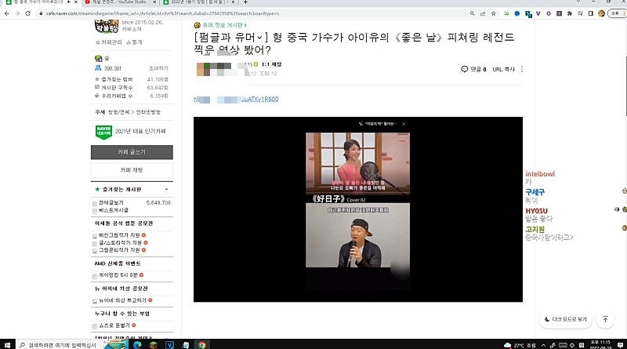The image size is (627, 349).
Task: Open the 전체글보기 board
Action: (x=111, y=203)
